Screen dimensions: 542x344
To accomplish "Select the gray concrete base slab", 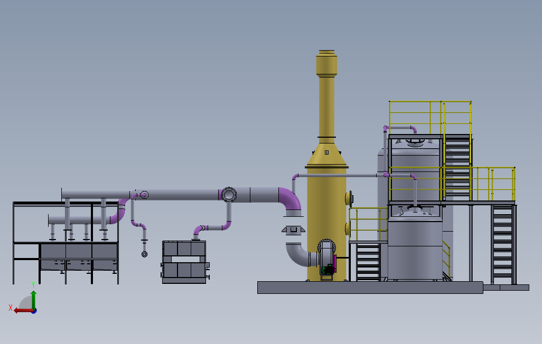I will tap(370, 288).
